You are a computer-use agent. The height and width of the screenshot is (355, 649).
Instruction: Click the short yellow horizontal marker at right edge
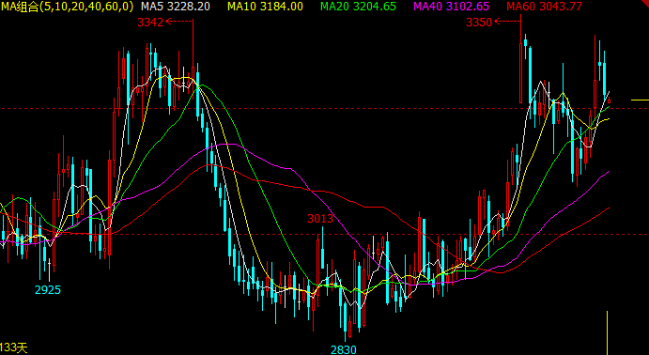[640, 100]
